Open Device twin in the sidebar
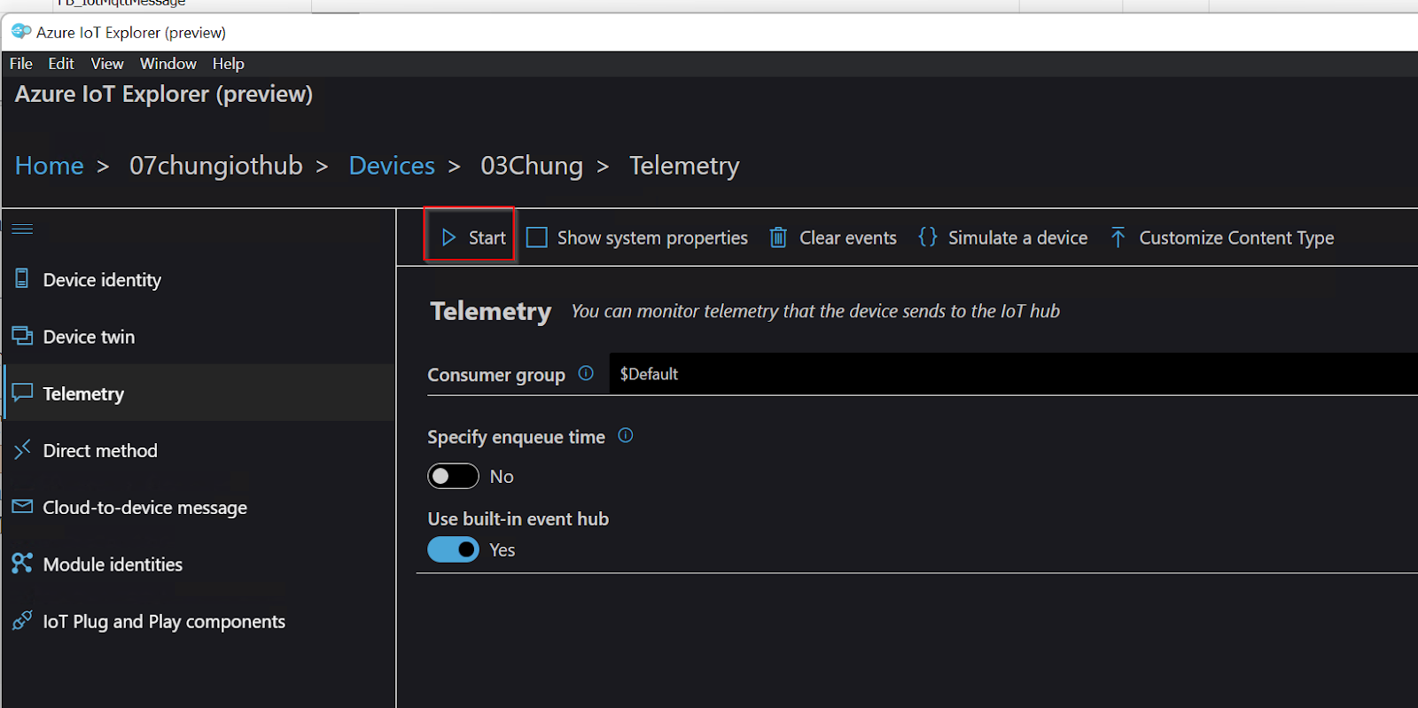Viewport: 1418px width, 708px height. [199, 336]
